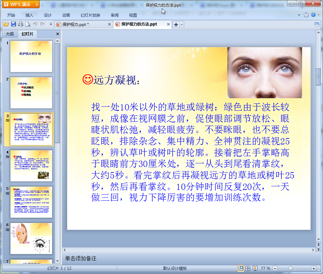Image resolution: width=323 pixels, height=274 pixels.
Task: Click the main editor vertical scrollbar thumb
Action: coord(318,77)
